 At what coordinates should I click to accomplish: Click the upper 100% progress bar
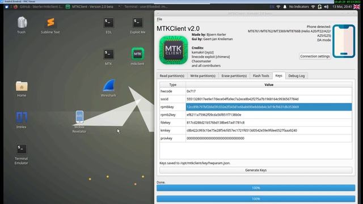[256, 188]
